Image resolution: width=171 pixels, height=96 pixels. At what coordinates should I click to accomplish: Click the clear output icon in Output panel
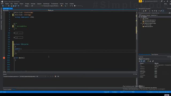point(56,77)
